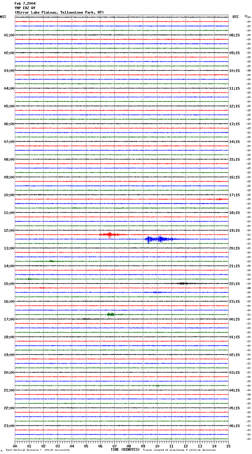
Task: Click the 20:15 UTC time label
Action: point(235,248)
